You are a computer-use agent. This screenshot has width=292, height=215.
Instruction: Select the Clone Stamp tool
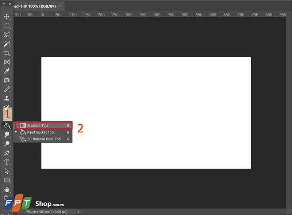tap(7, 98)
